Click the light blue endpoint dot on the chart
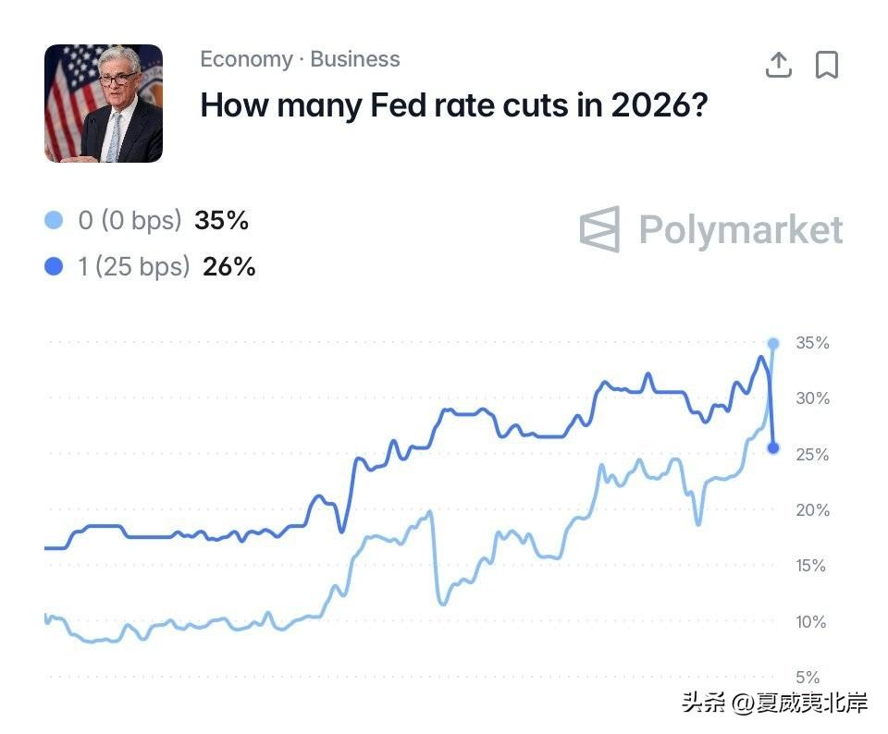This screenshot has height=734, width=888. tap(773, 343)
